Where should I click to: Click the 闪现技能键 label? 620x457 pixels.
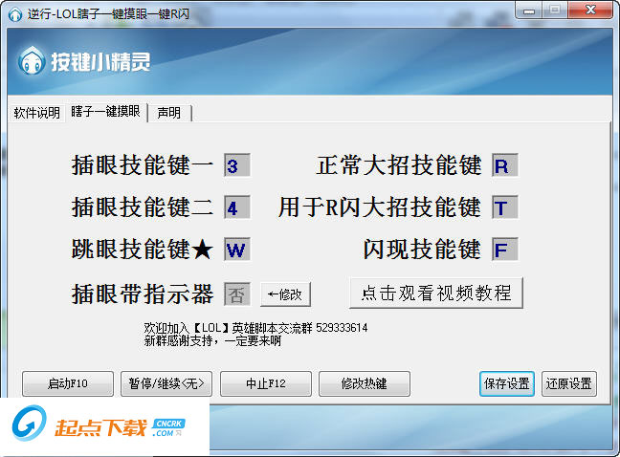pyautogui.click(x=422, y=249)
